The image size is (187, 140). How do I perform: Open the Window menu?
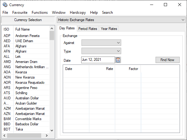[x=59, y=13]
